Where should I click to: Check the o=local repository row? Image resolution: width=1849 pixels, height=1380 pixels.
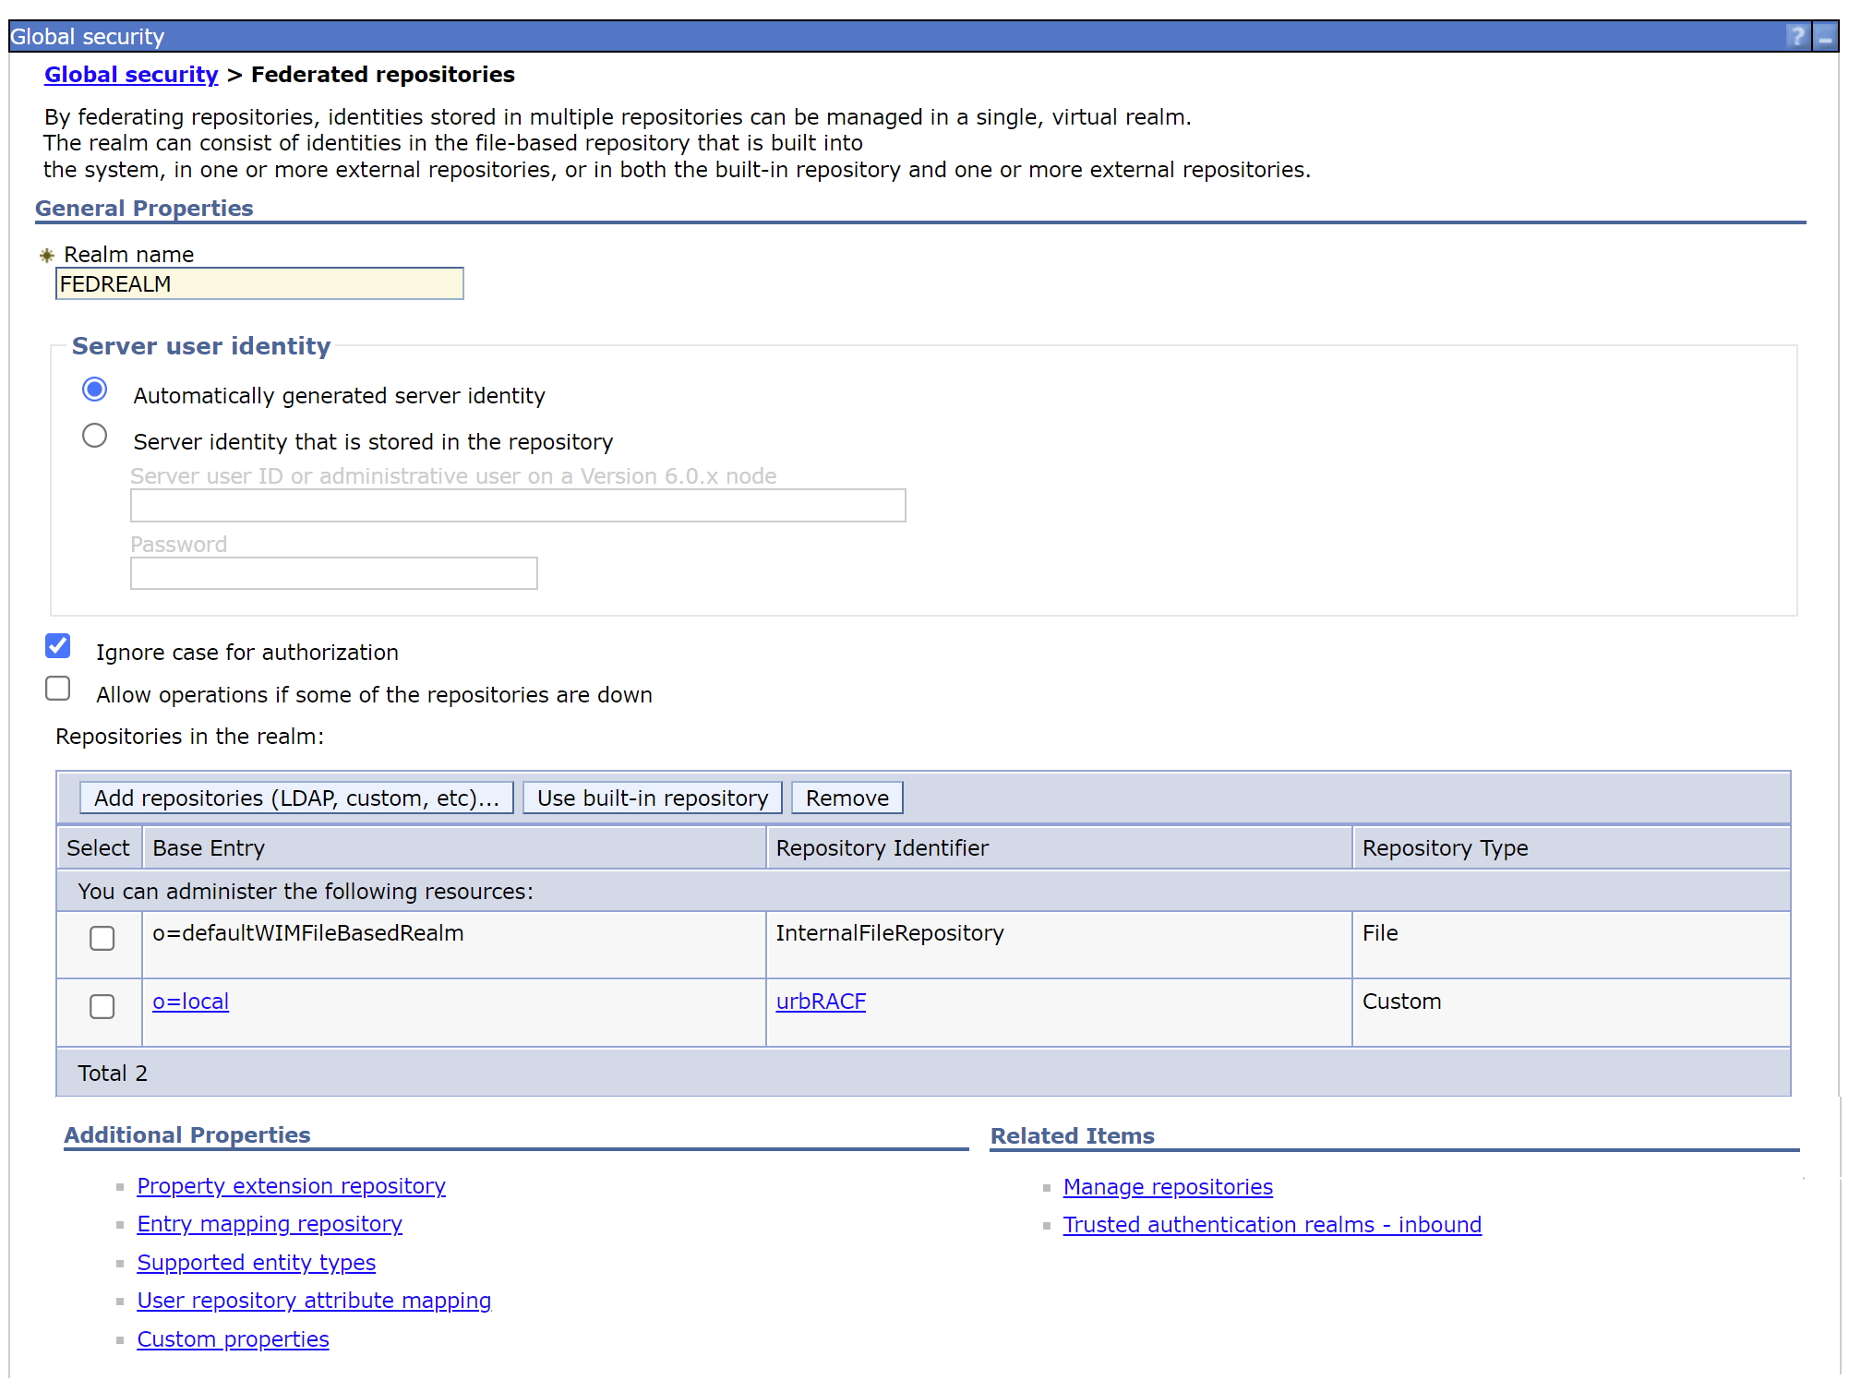pyautogui.click(x=102, y=1007)
